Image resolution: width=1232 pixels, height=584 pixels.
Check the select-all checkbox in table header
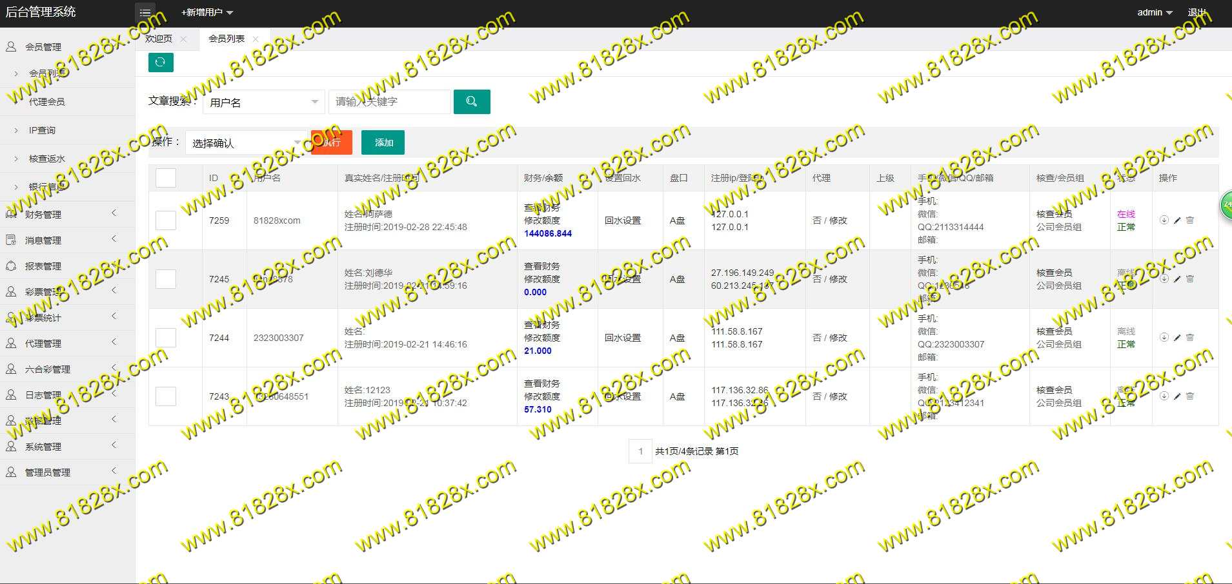(166, 178)
